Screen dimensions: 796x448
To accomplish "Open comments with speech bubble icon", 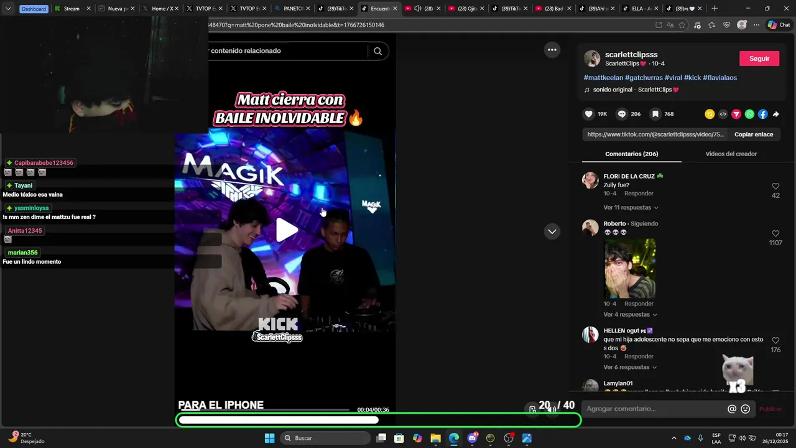I will (621, 114).
